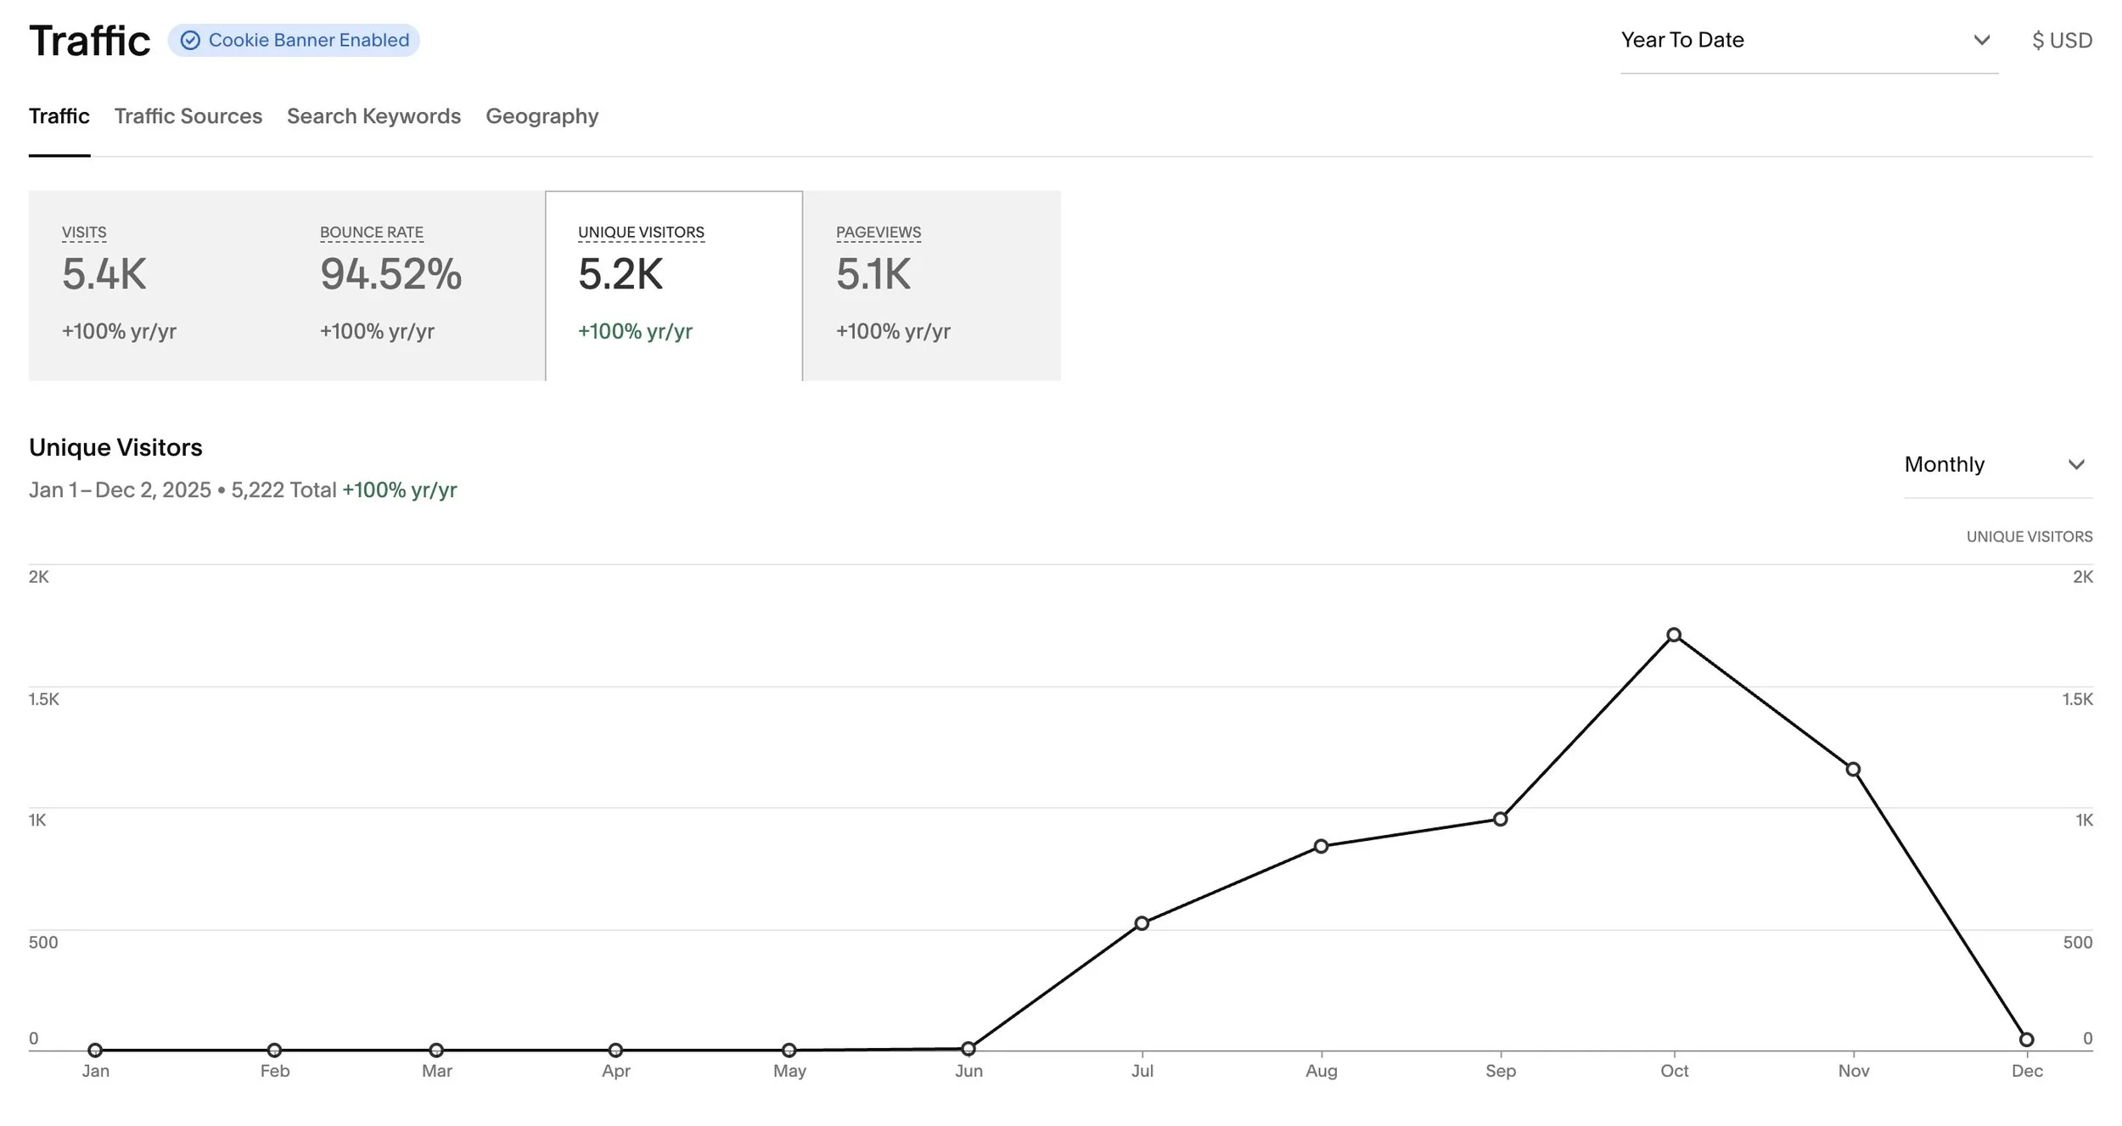Click the November data point on chart
Viewport: 2122px width, 1126px height.
(1853, 770)
